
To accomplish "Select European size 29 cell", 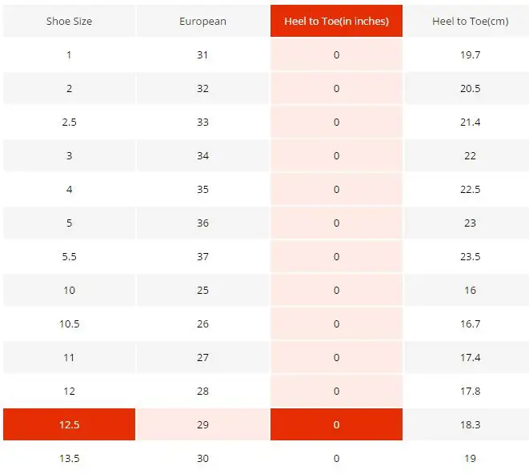I will click(x=202, y=424).
